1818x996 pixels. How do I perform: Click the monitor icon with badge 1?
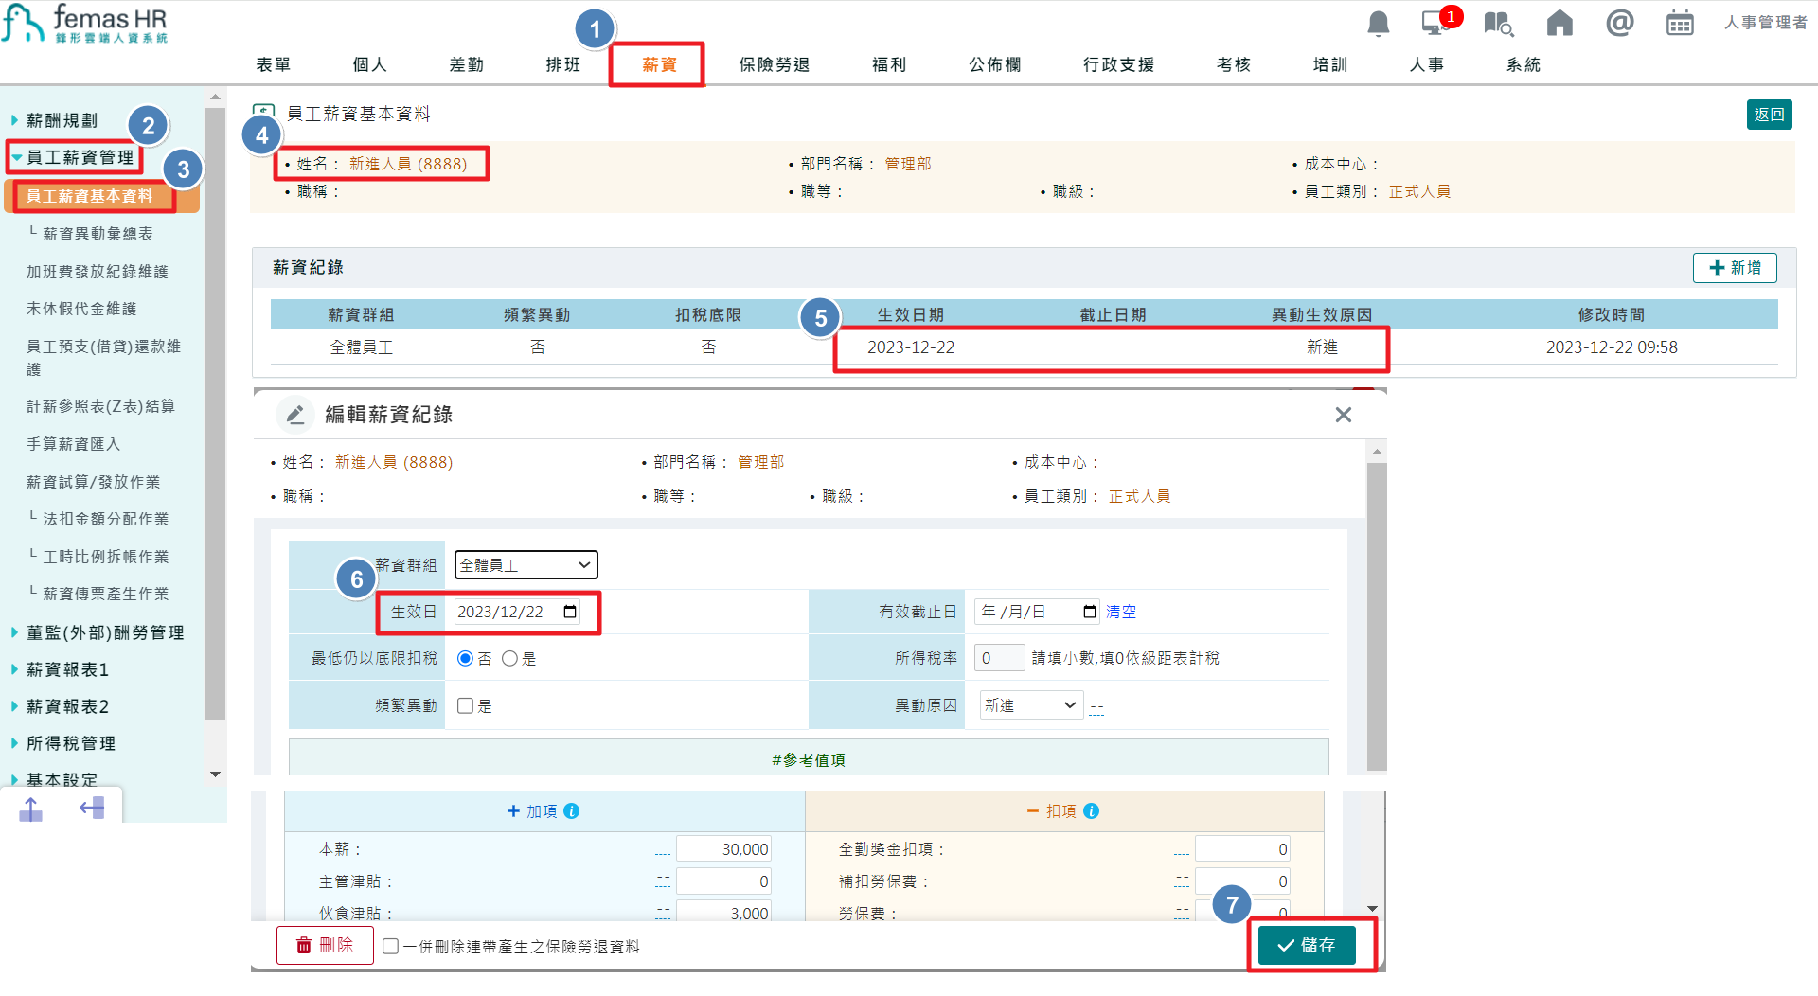(x=1435, y=23)
